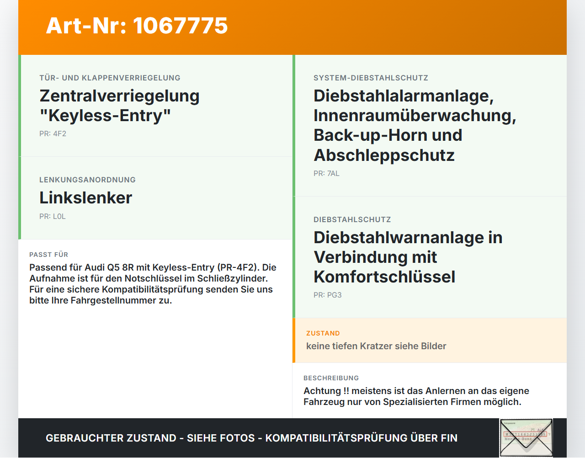Click the PR: 7AL code

click(326, 174)
